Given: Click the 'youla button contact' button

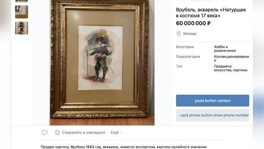Looking at the screenshot, I should click(x=212, y=101).
